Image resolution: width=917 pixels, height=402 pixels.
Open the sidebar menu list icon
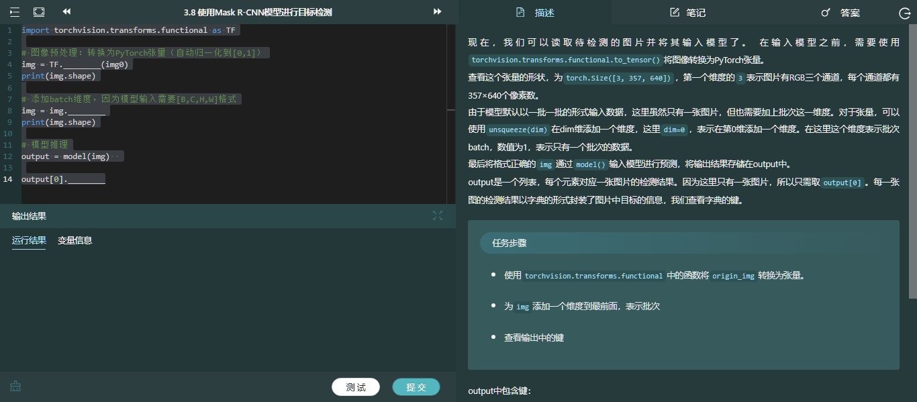point(14,12)
